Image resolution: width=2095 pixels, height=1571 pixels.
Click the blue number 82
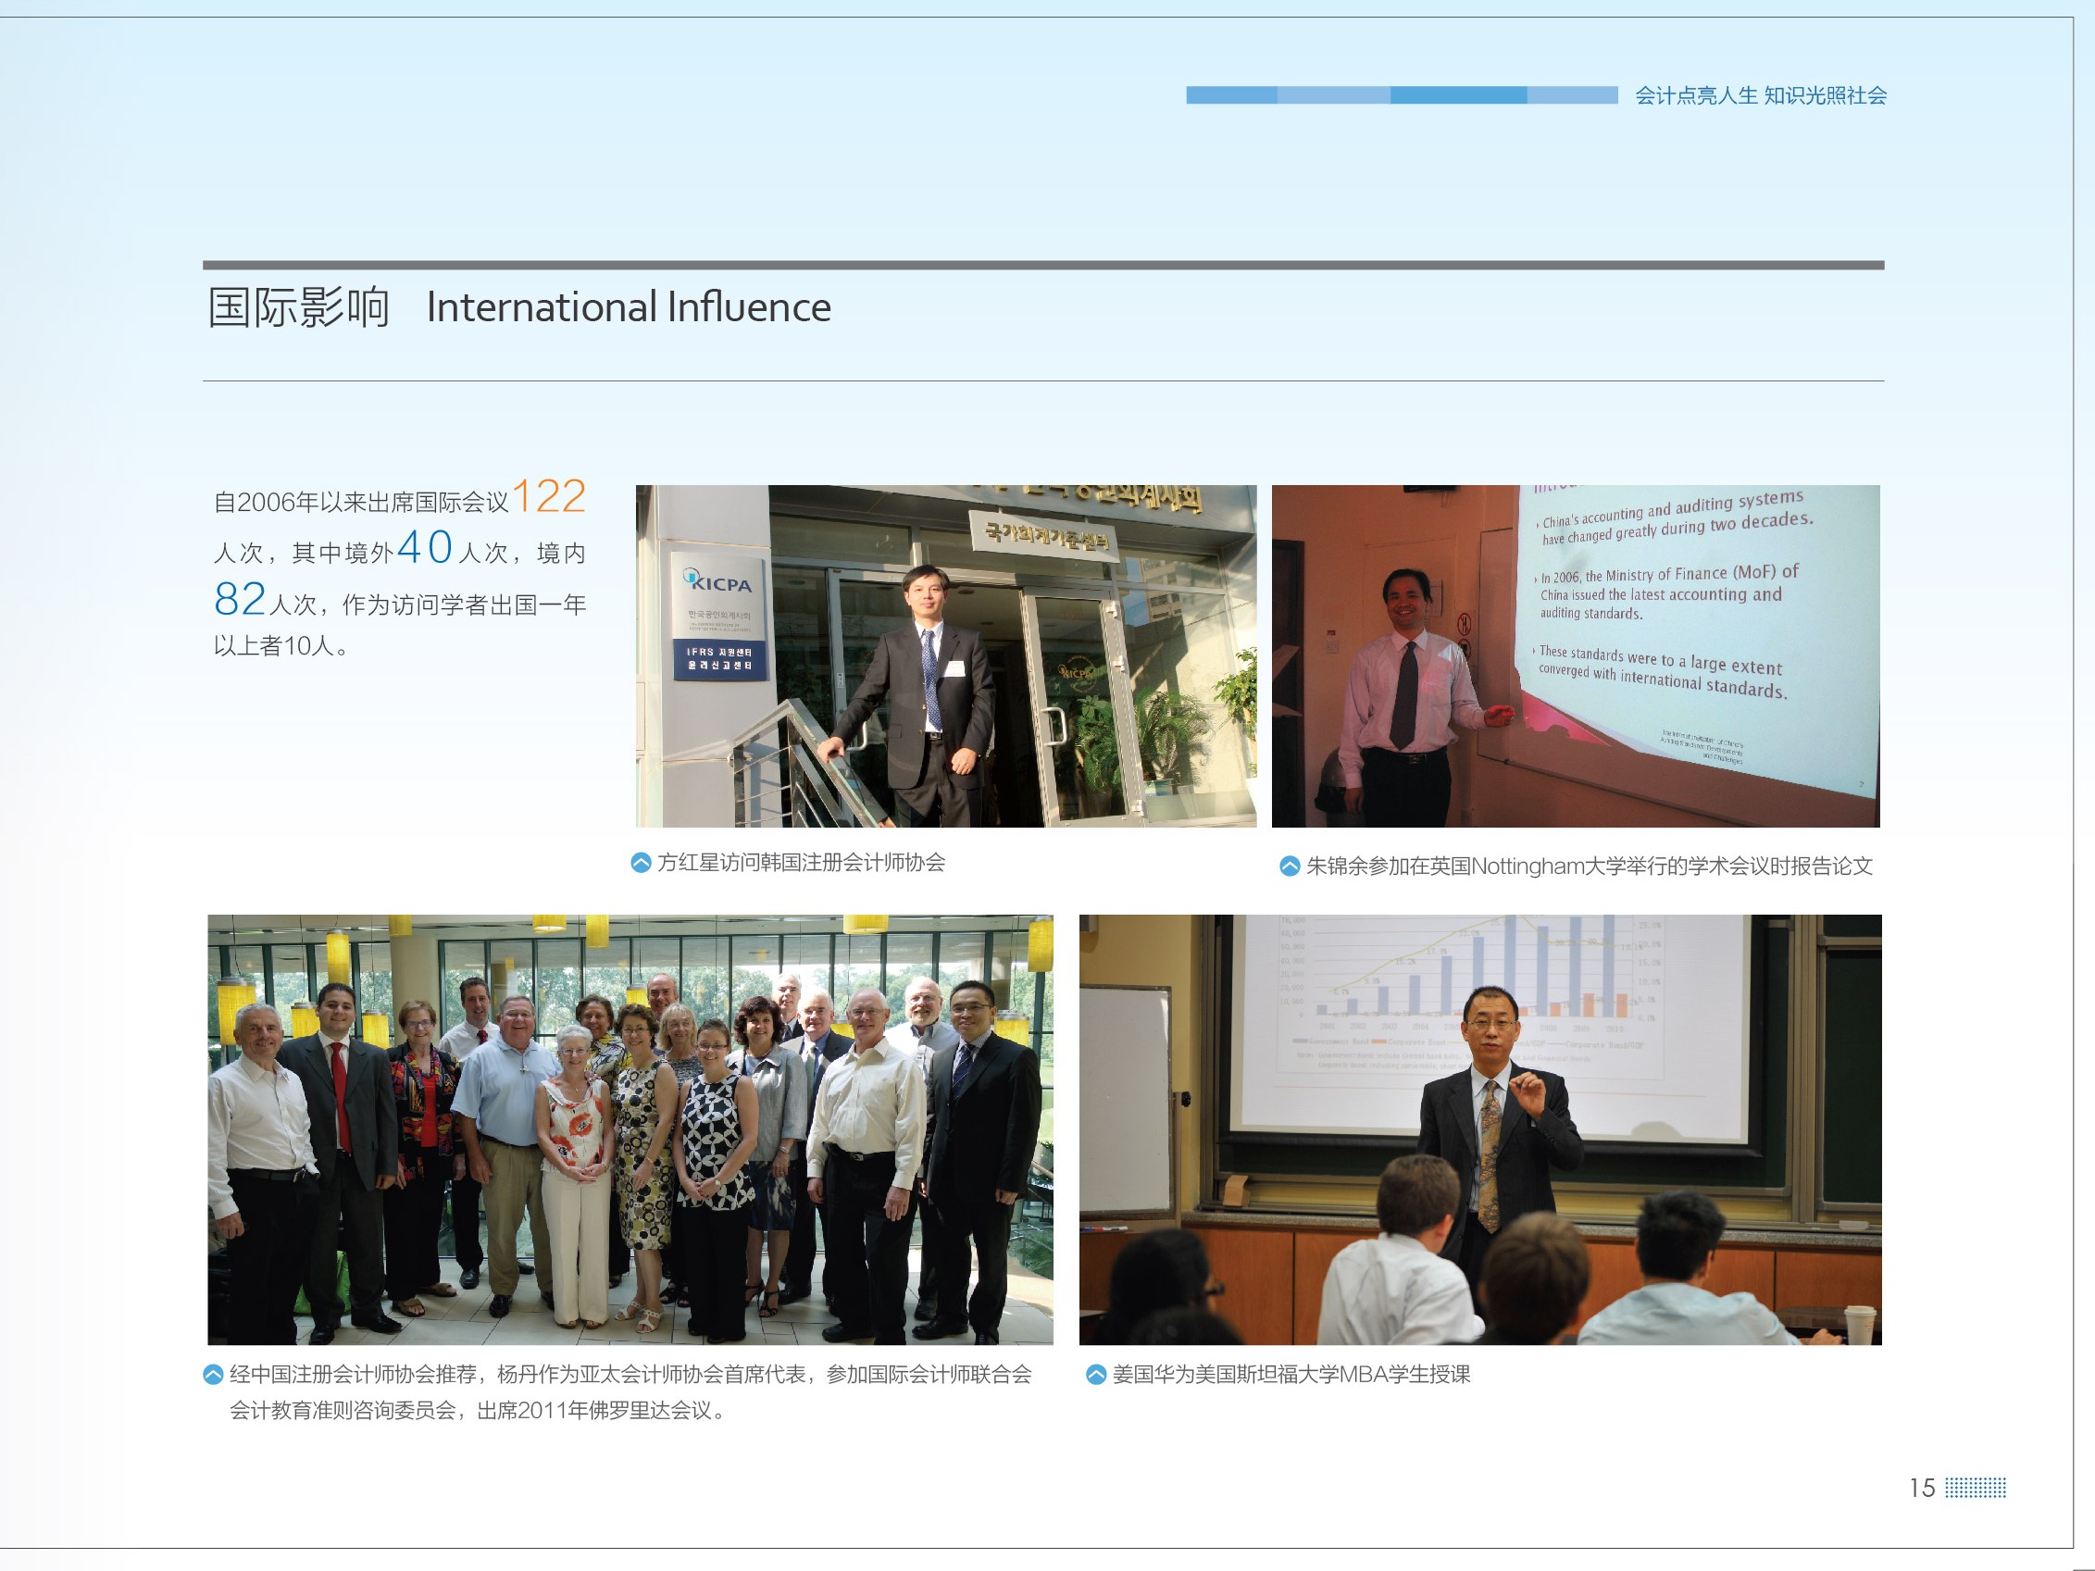pyautogui.click(x=241, y=599)
